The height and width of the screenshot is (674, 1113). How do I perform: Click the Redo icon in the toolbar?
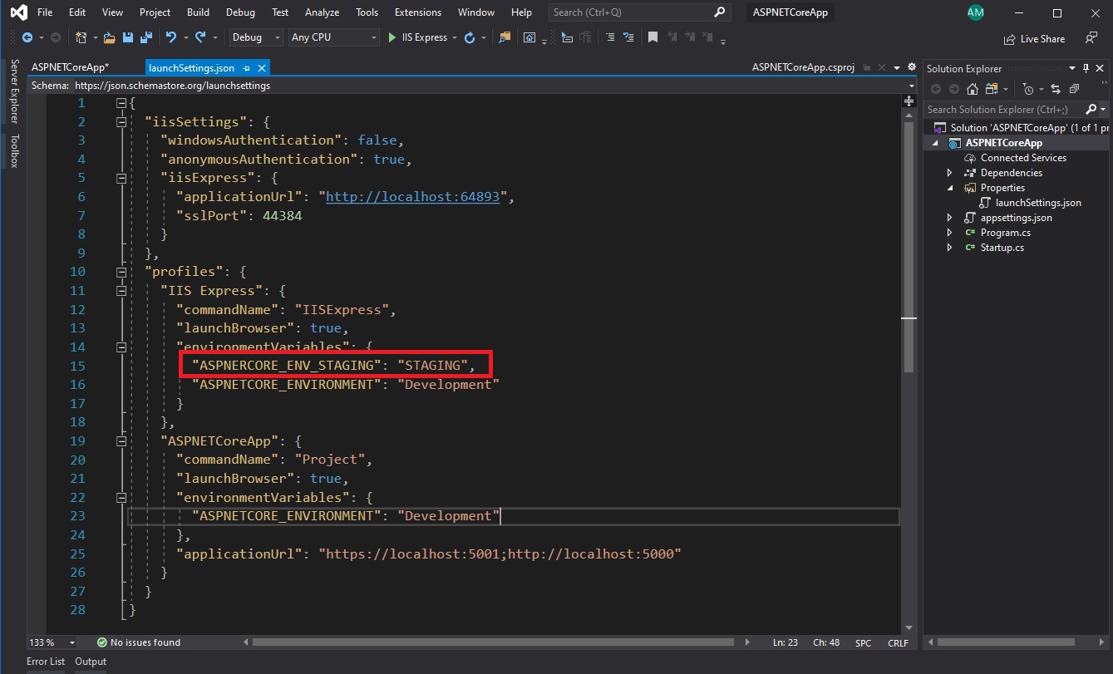[x=200, y=37]
